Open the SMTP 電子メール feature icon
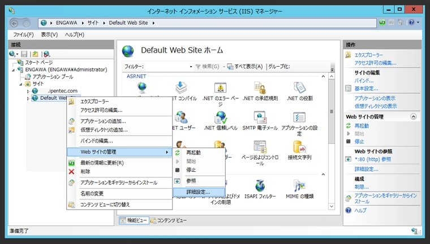The width and height of the screenshot is (430, 244). 260,117
